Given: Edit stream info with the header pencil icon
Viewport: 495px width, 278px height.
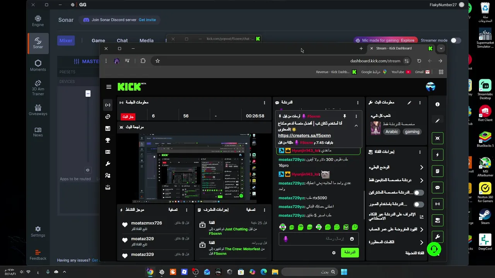Looking at the screenshot, I should 409,103.
